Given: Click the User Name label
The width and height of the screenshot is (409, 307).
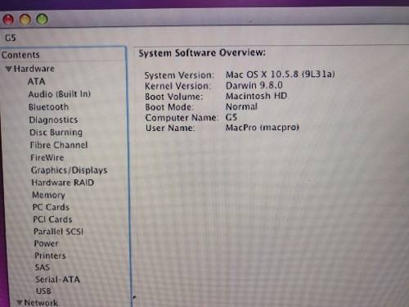Looking at the screenshot, I should tap(170, 128).
